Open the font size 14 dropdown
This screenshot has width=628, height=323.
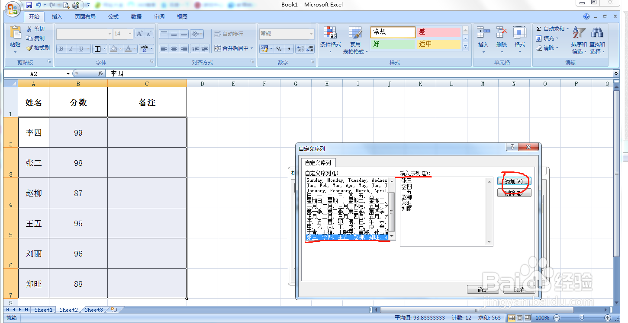(130, 34)
